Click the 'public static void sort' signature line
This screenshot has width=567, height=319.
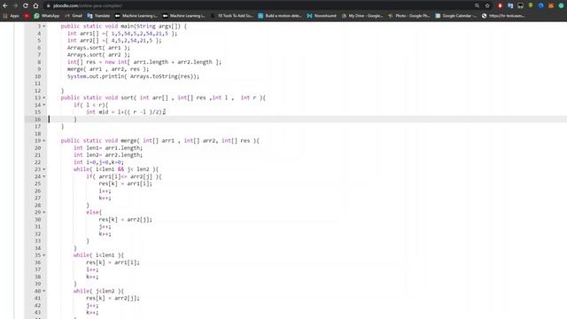163,97
